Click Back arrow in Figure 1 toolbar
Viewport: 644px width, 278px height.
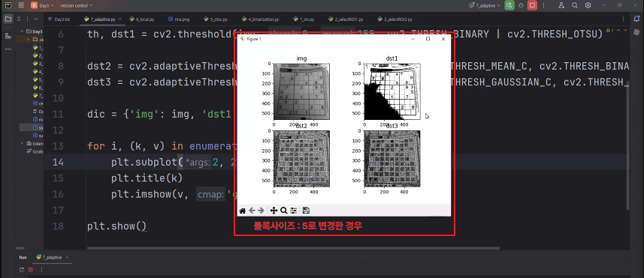pos(252,211)
